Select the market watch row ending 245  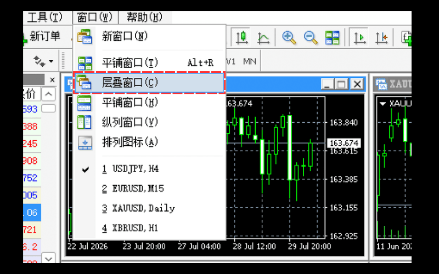pos(32,144)
